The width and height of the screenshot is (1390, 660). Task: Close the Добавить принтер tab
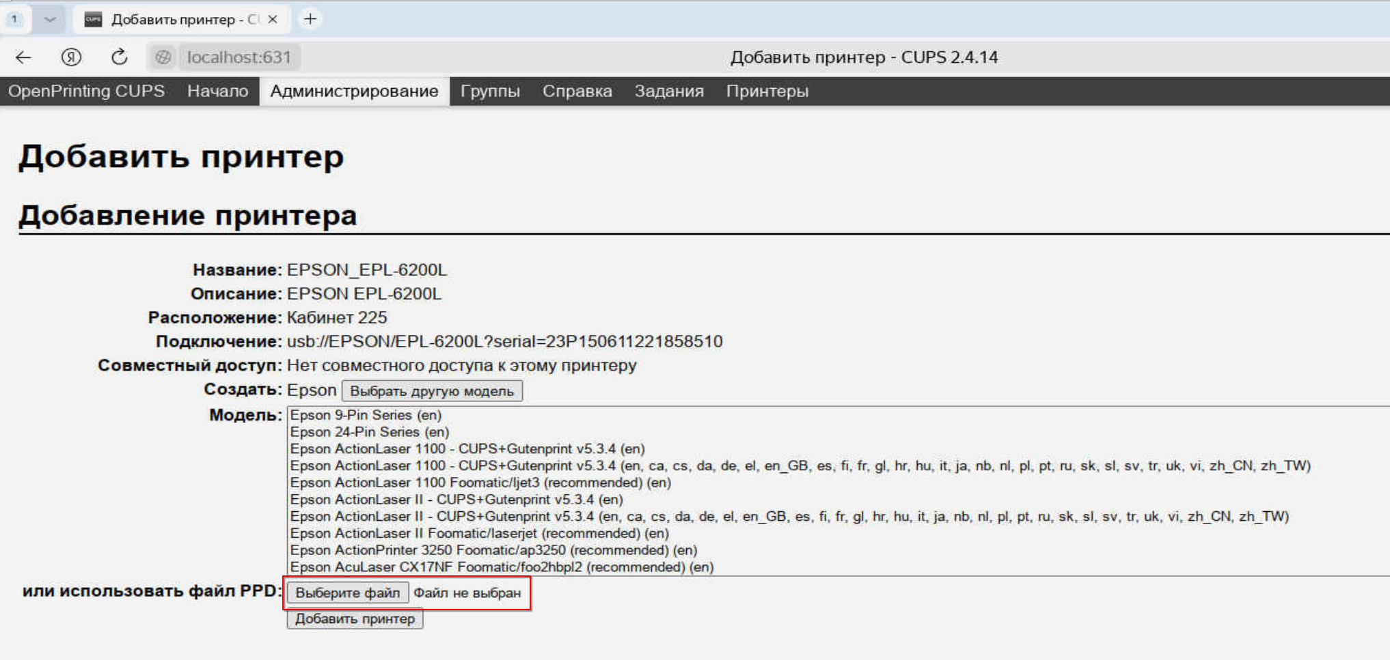click(273, 19)
